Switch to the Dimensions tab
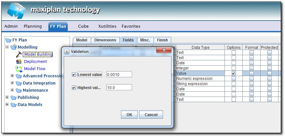 coord(105,40)
